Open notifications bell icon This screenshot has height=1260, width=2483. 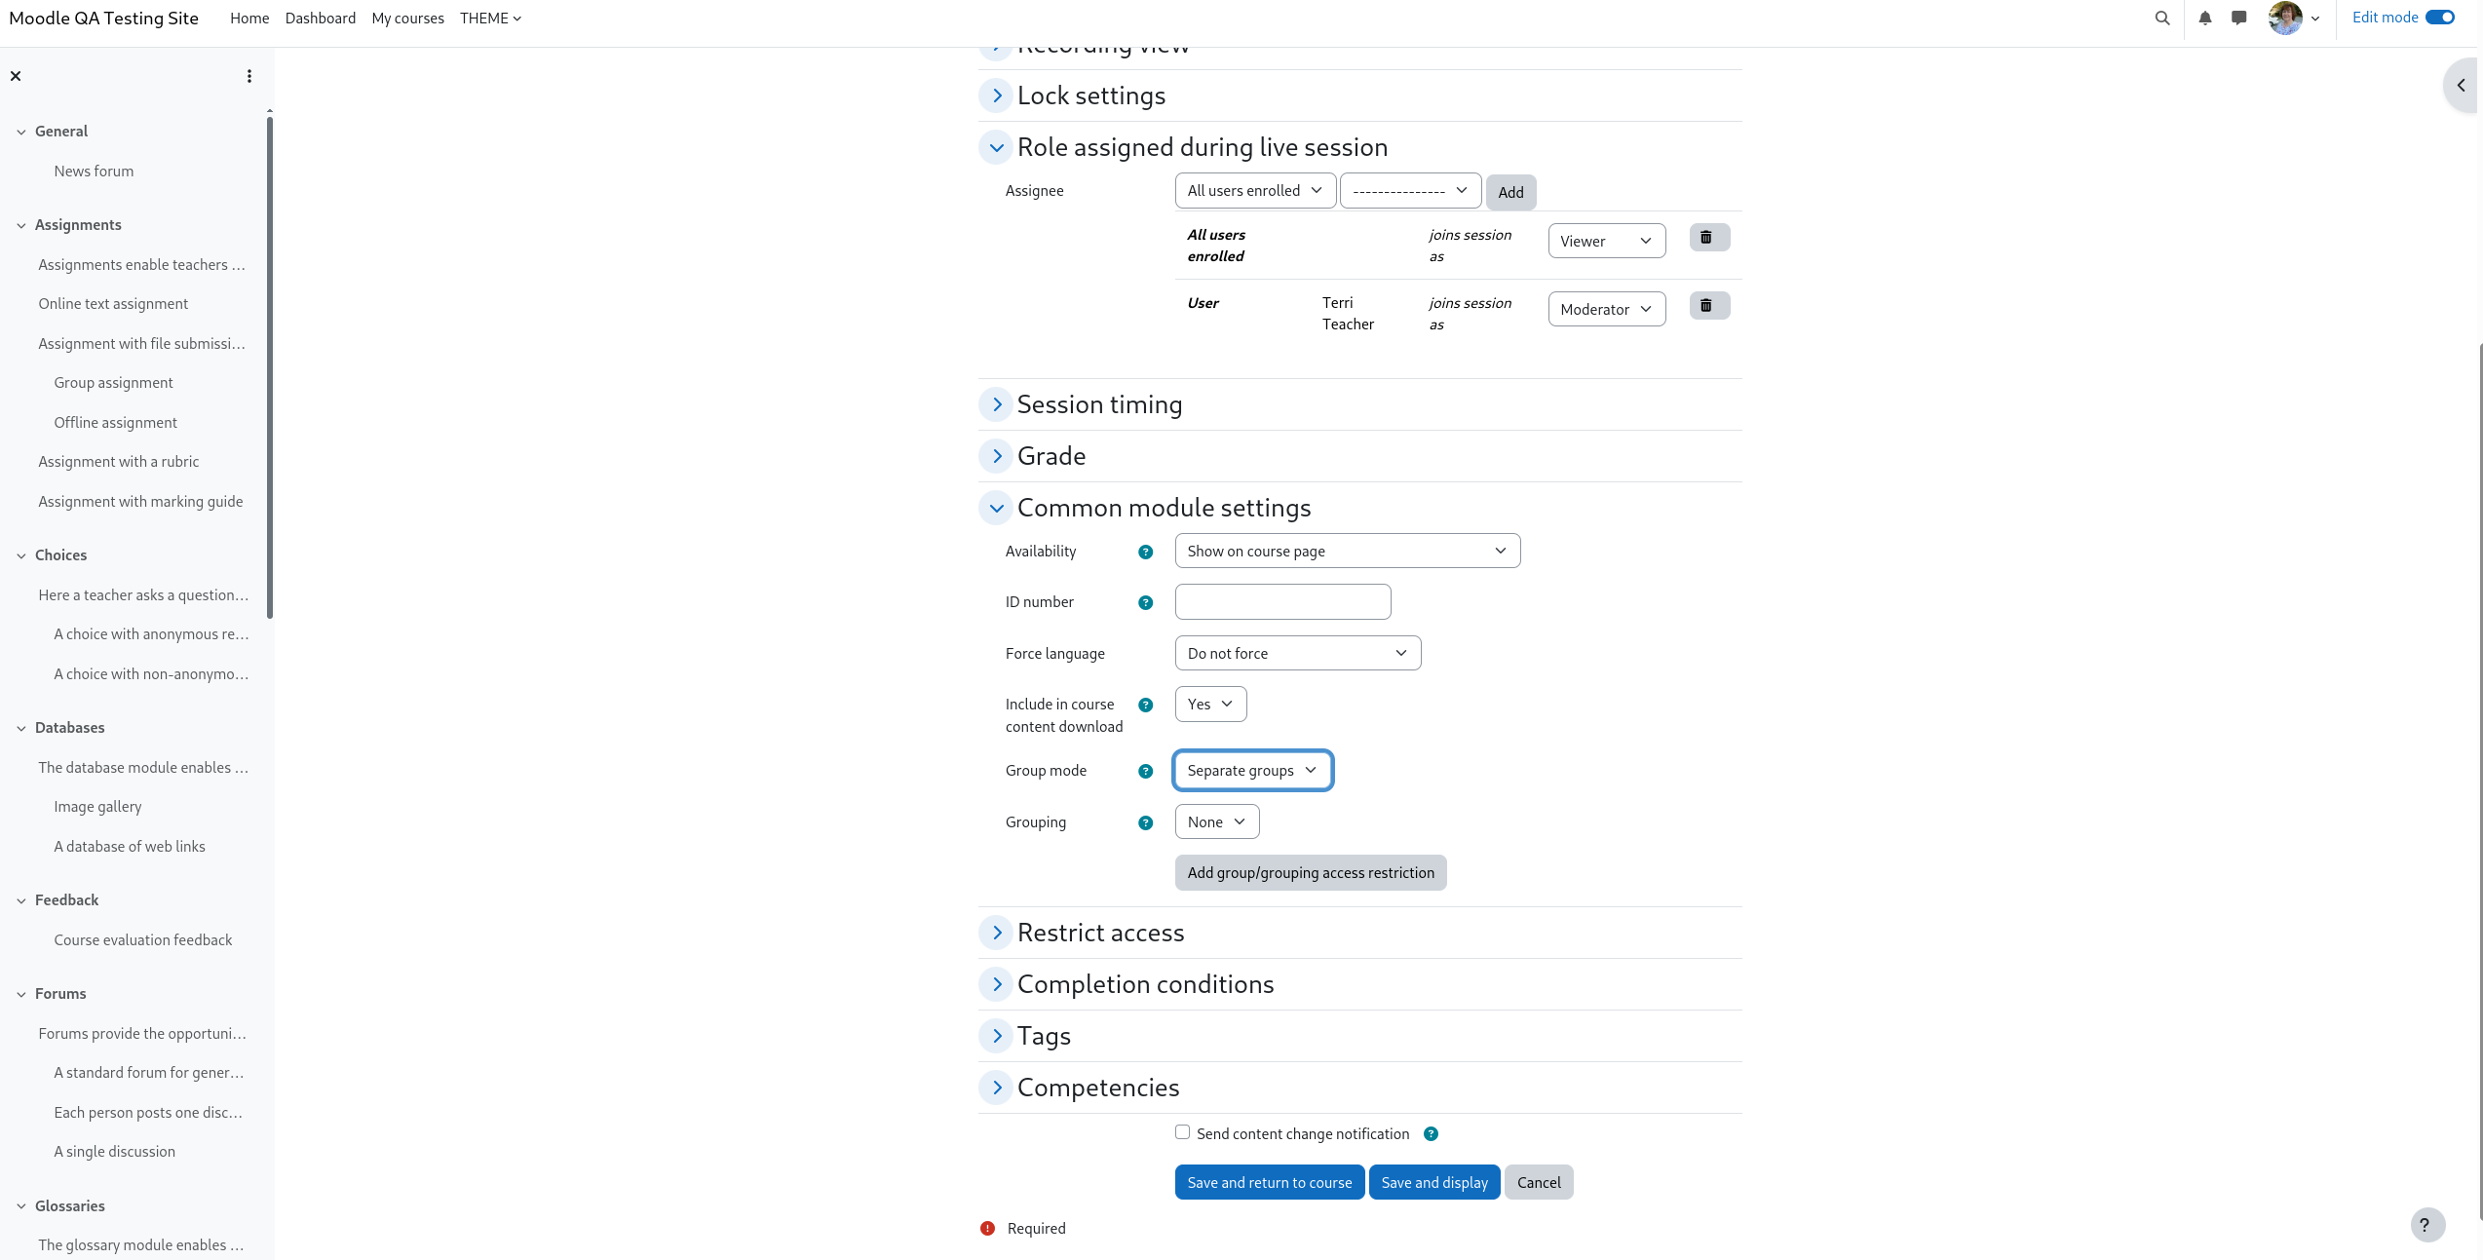tap(2205, 19)
